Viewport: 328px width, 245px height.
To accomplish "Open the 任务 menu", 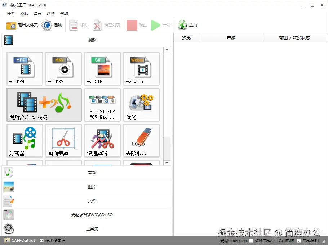I will click(10, 13).
